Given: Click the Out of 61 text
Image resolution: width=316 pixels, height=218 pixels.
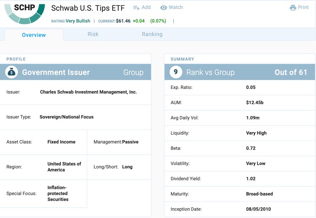Looking at the screenshot, I should coord(291,72).
